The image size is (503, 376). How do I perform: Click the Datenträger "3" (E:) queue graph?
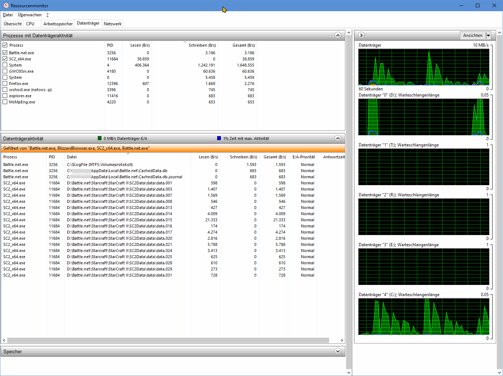tap(424, 266)
